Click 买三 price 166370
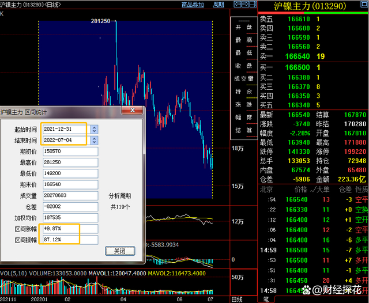369x303 pixels. coord(299,86)
